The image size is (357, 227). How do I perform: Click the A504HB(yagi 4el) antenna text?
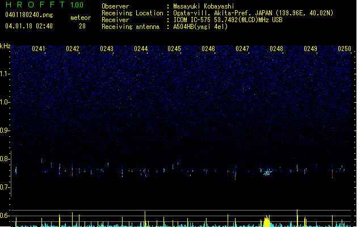coord(200,27)
